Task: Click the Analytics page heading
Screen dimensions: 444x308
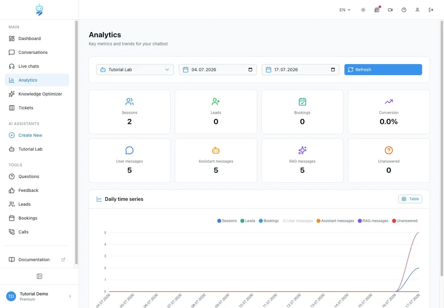Action: [105, 35]
